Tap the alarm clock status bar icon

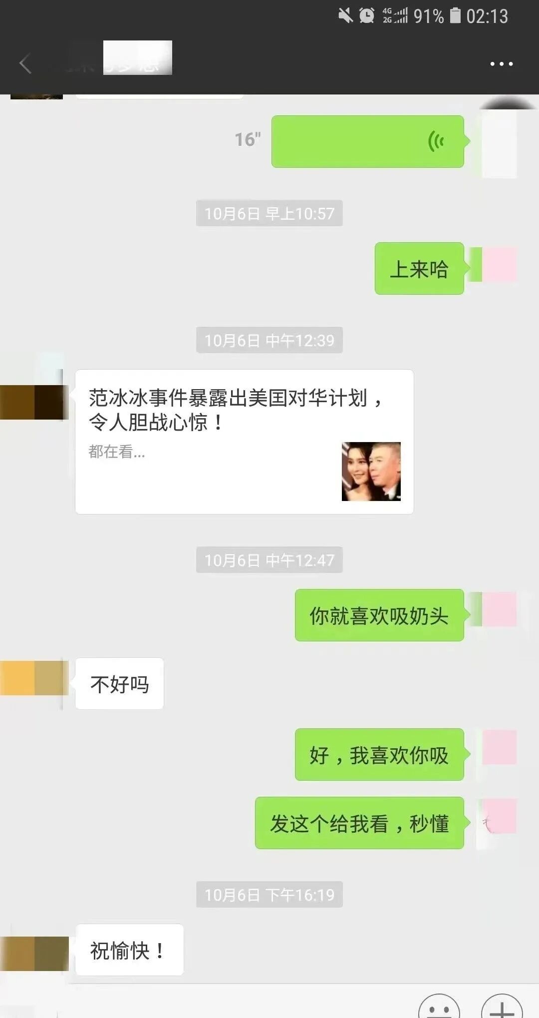point(367,15)
